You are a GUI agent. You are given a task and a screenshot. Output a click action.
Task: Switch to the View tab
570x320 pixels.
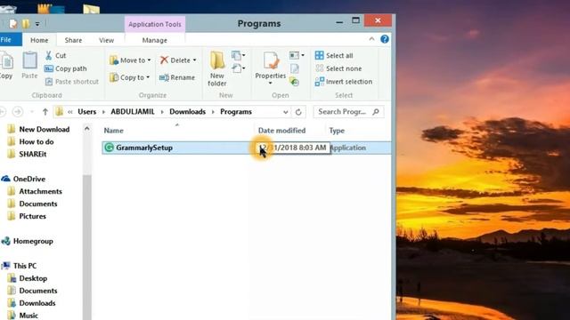point(106,40)
